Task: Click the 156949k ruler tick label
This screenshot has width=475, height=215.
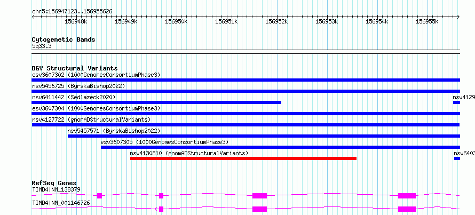Action: click(x=126, y=22)
